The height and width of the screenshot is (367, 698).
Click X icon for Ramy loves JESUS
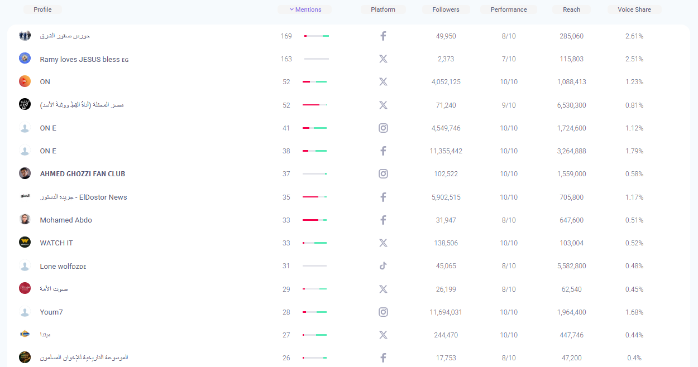point(383,59)
